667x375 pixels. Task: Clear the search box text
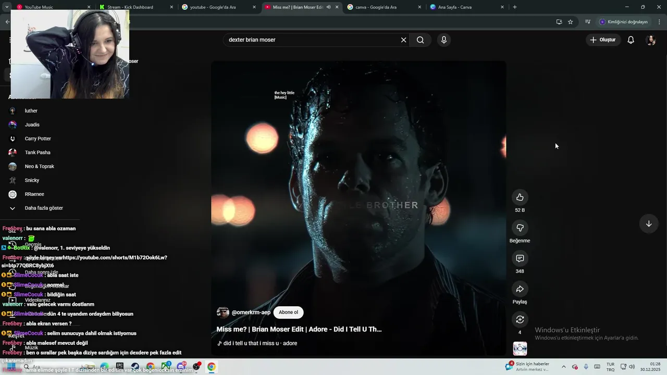[403, 40]
